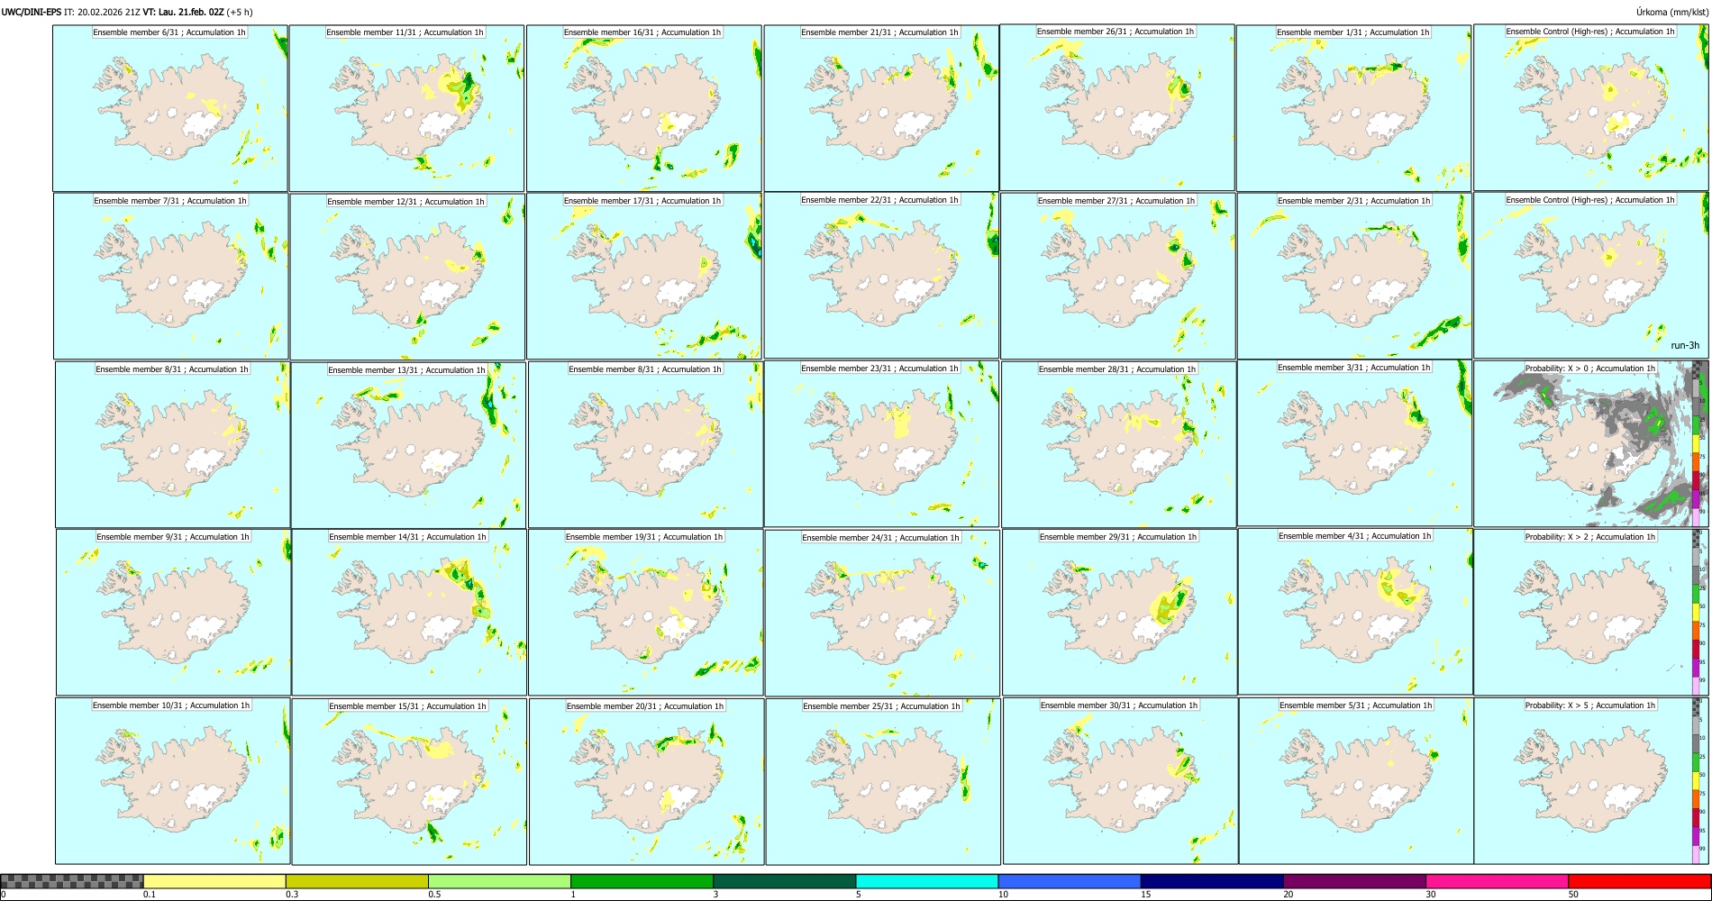
Task: View the Ensemble member 1/31 map
Action: click(1354, 108)
